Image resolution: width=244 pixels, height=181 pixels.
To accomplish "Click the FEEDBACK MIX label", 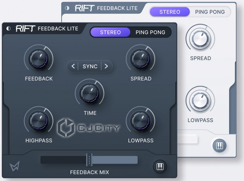I will tap(89, 172).
